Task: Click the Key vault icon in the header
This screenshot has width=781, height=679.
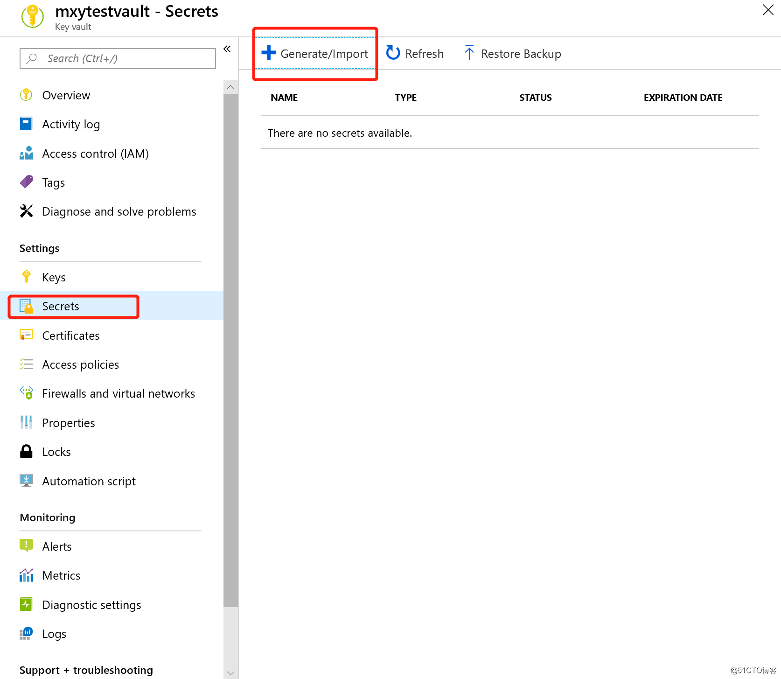Action: [x=33, y=16]
